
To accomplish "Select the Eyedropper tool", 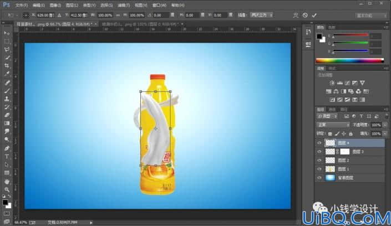I will 7,74.
